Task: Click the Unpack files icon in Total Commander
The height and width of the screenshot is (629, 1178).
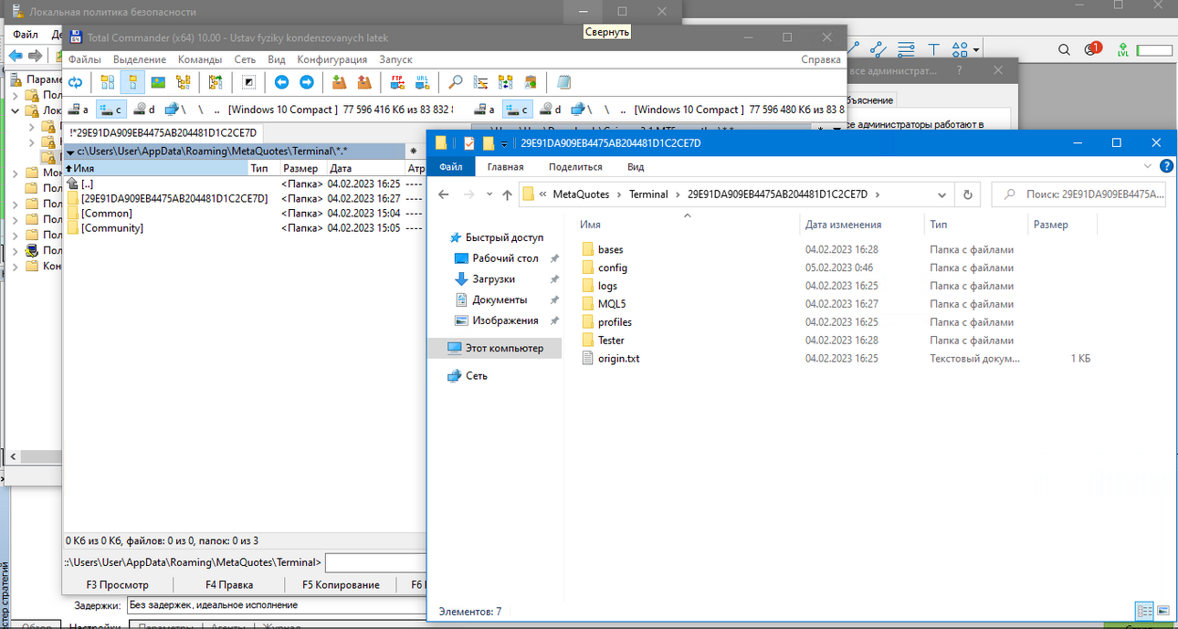Action: click(x=364, y=82)
